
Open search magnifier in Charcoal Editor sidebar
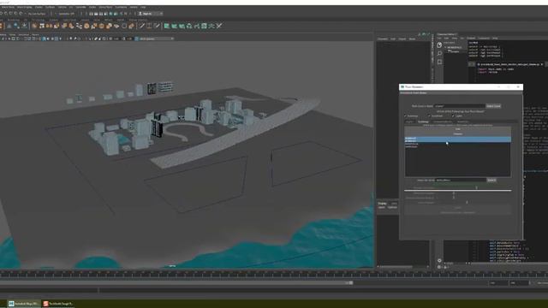click(439, 53)
